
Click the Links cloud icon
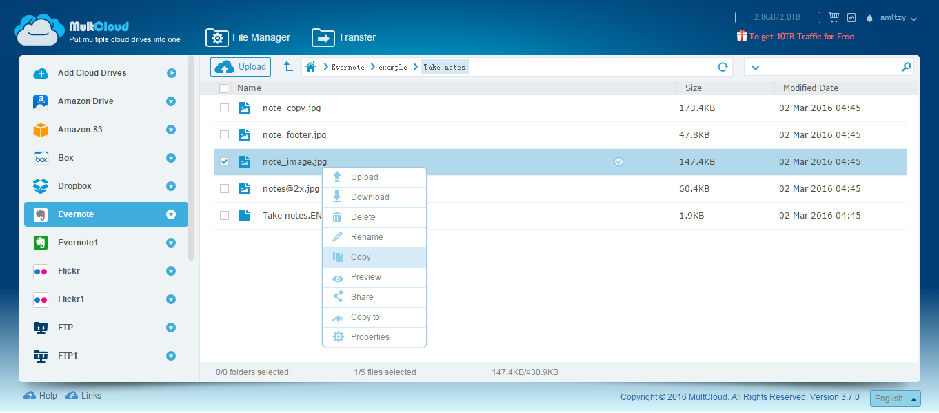coord(71,396)
